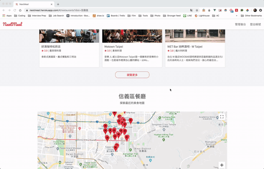This screenshot has width=264, height=169.
Task: Click the browser forward arrow
Action: pos(9,10)
